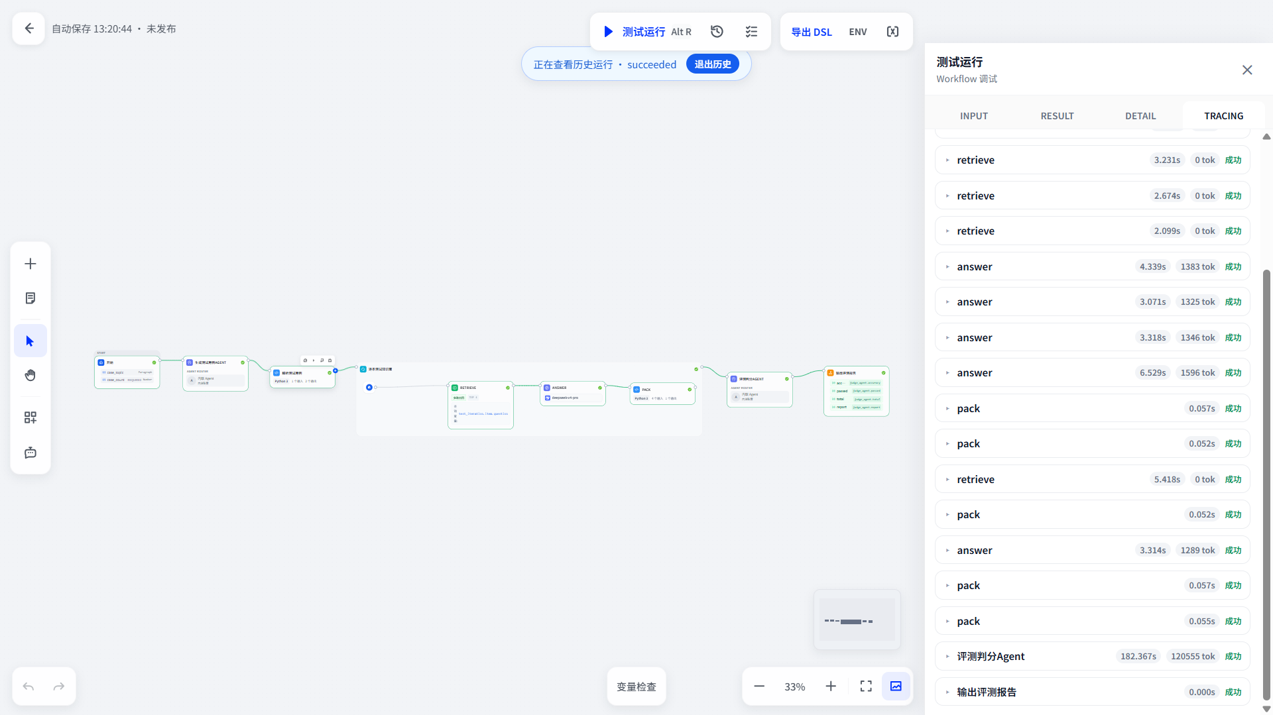Viewport: 1273px width, 715px height.
Task: Redo the canvas action
Action: 59,687
